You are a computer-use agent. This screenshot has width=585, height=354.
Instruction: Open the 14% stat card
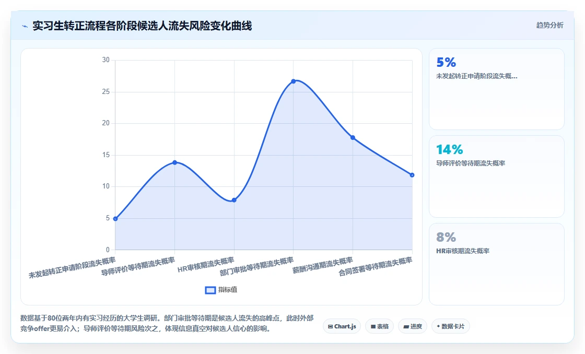pos(497,176)
